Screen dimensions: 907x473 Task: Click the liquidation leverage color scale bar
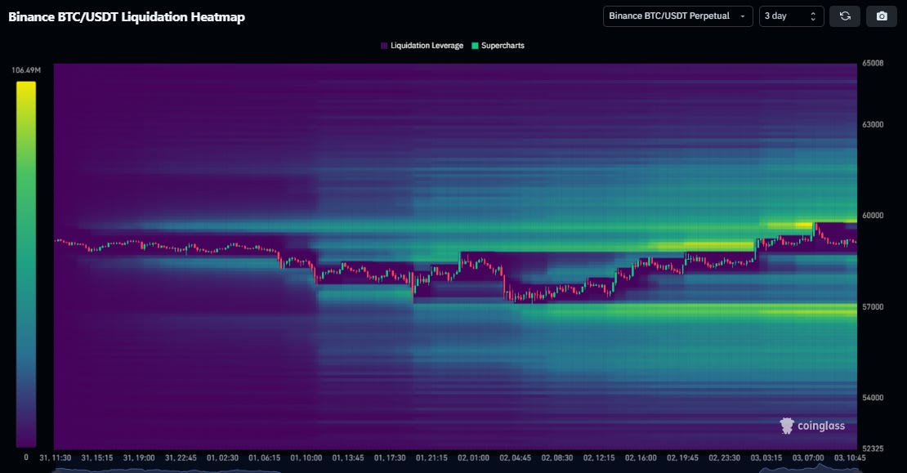tap(26, 264)
